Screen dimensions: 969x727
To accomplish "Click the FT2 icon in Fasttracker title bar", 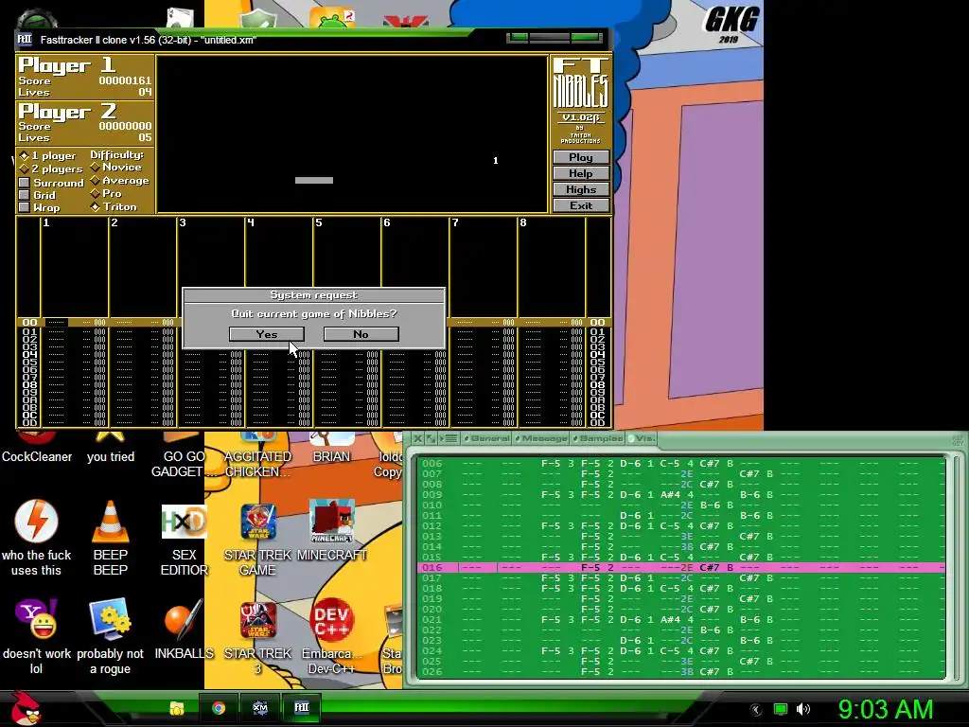I will point(24,40).
